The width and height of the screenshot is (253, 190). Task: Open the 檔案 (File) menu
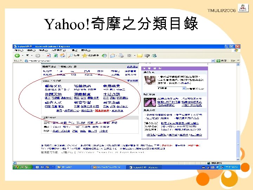[x=19, y=50]
